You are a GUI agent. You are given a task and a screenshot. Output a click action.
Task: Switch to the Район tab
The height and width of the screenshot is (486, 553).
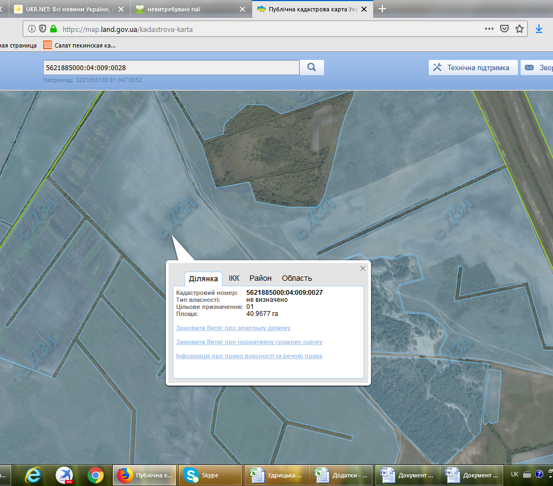click(260, 278)
